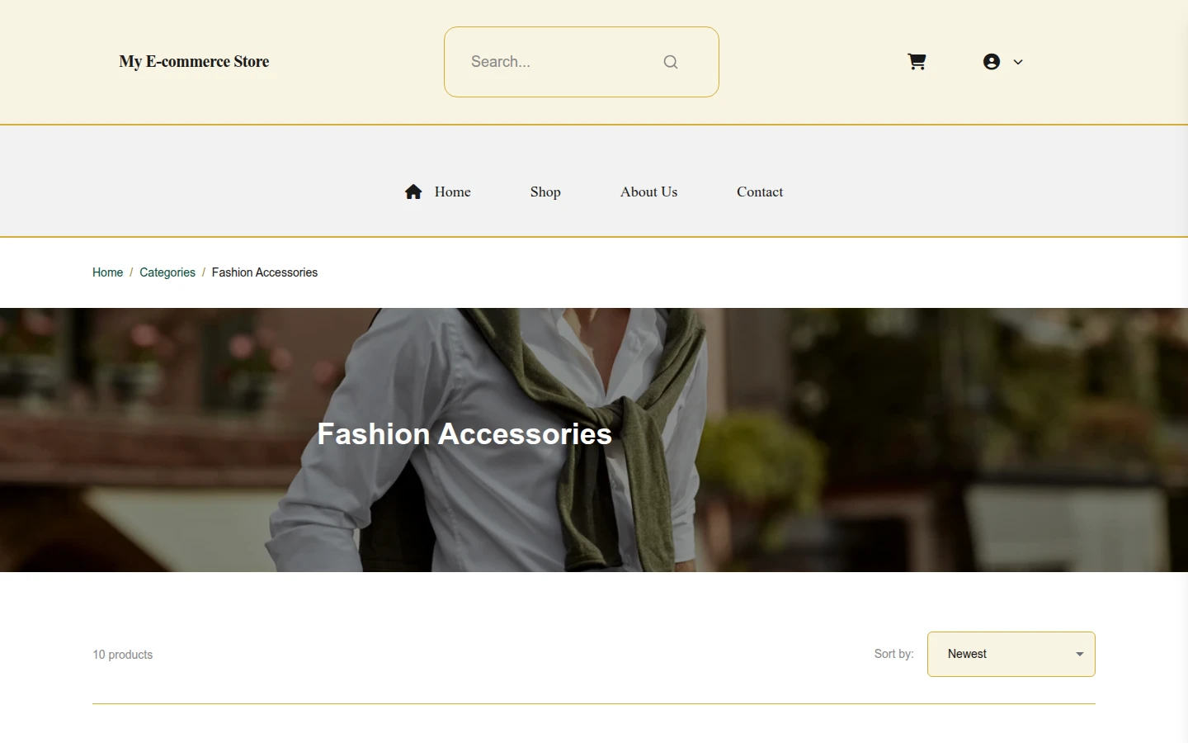The width and height of the screenshot is (1188, 743).
Task: Click the My E-commerce Store logo link
Action: (194, 62)
